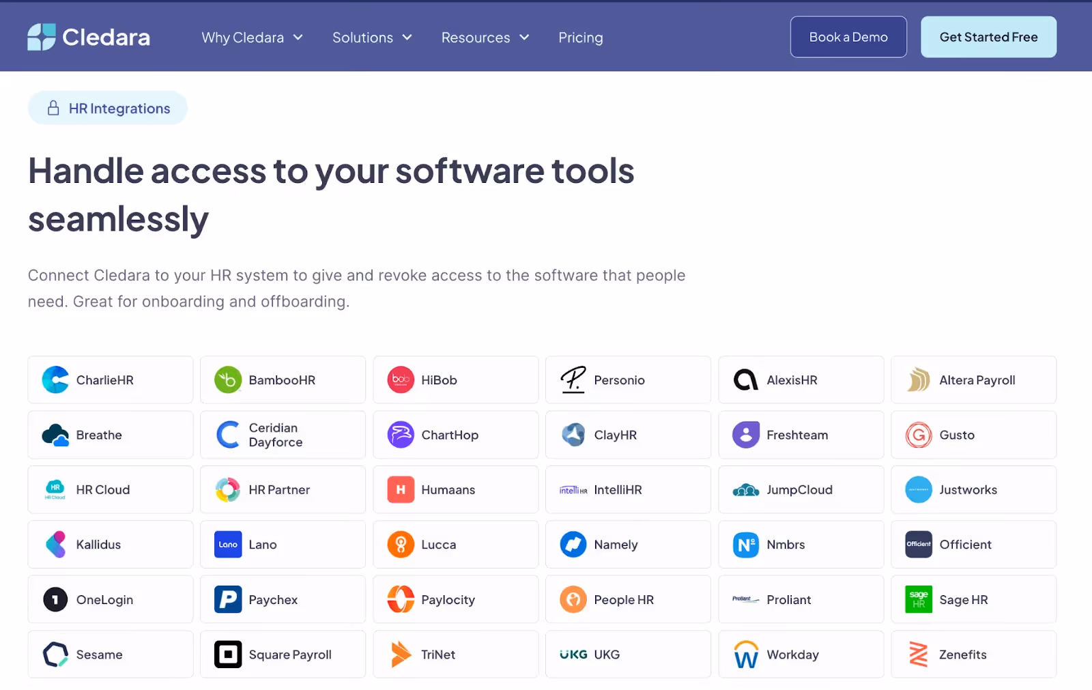
Task: Click the Humaans name text
Action: pyautogui.click(x=448, y=490)
